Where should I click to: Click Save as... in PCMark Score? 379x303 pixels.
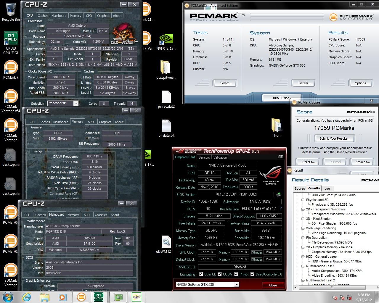point(362,162)
